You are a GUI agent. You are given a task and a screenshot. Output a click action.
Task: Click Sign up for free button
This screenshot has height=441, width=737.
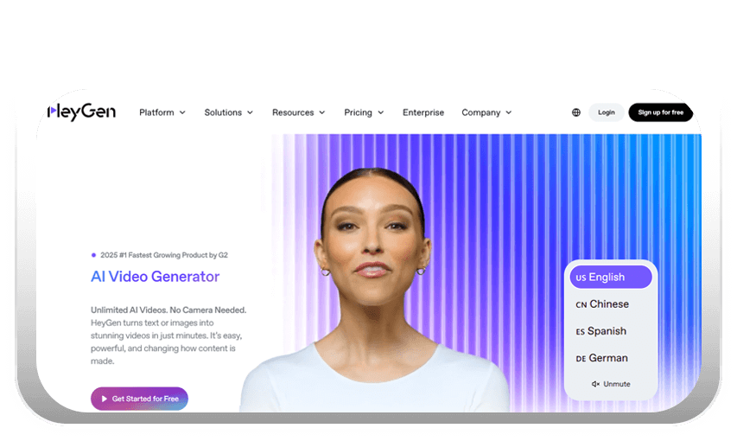(660, 112)
